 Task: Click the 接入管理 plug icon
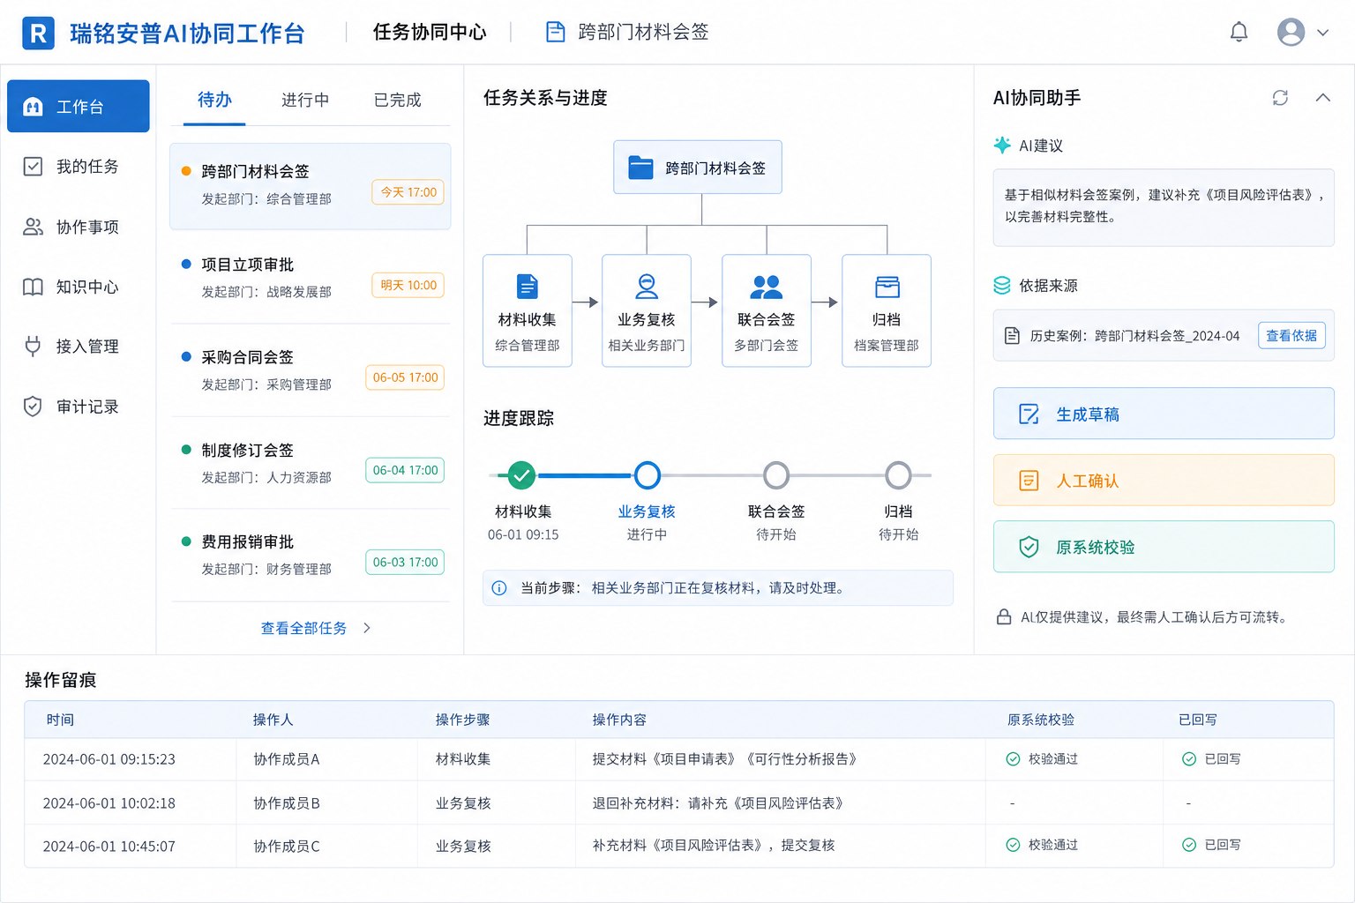click(33, 347)
